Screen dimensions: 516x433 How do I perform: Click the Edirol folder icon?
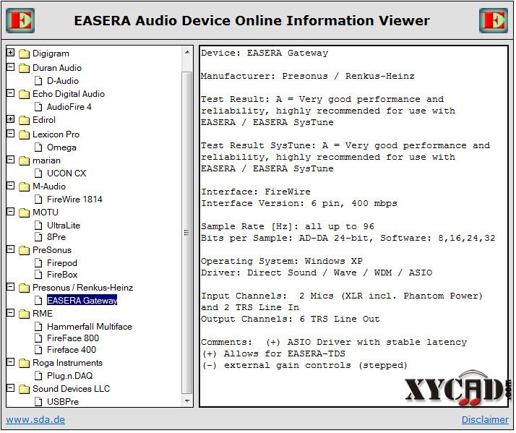coord(24,120)
